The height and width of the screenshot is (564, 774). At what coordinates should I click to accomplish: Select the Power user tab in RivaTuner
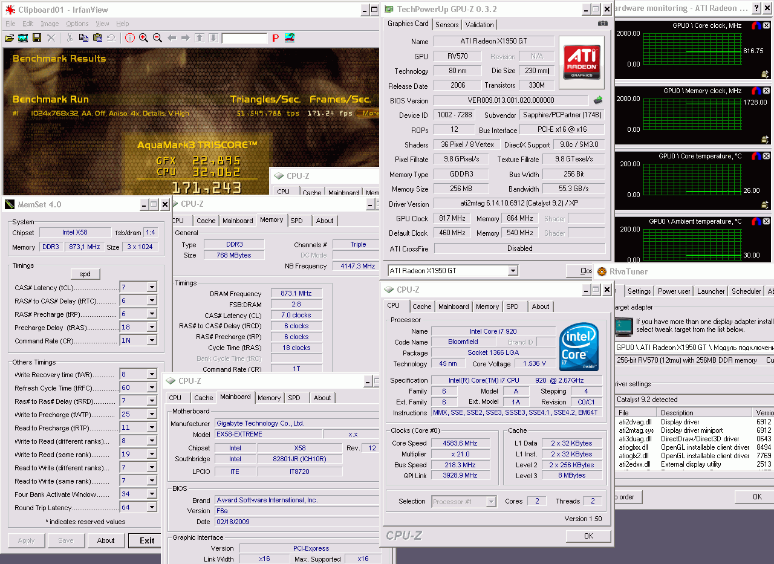[x=674, y=291]
